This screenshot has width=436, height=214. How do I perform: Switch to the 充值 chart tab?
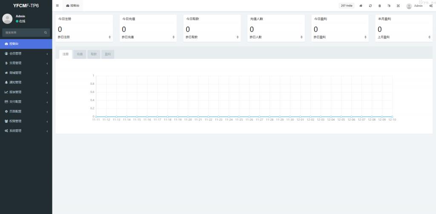click(80, 54)
